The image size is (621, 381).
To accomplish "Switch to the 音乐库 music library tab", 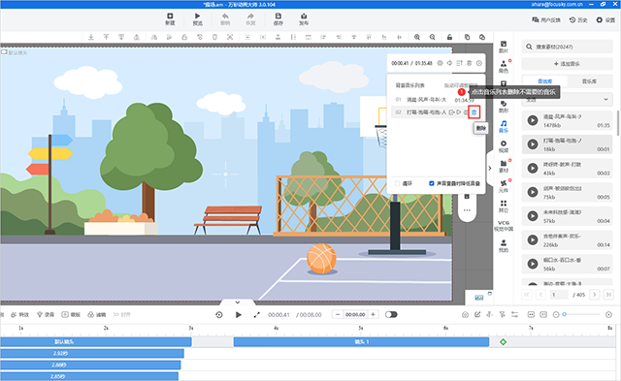I will 589,81.
